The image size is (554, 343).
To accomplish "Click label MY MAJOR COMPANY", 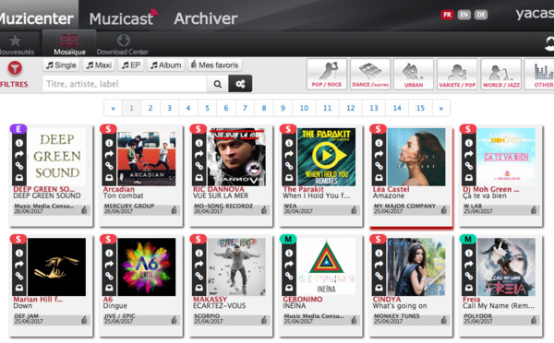I will click(x=404, y=206).
